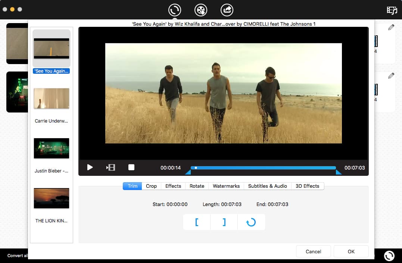Screen dimensions: 402x263
Task: Set trim end with right bracket button
Action: (x=224, y=222)
